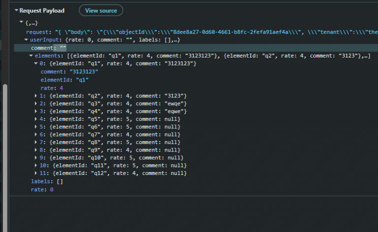Expand element 8 with elementId q9
The image size is (378, 232).
35,150
